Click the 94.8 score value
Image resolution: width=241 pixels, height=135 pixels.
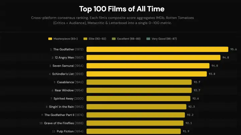[x=226, y=57]
